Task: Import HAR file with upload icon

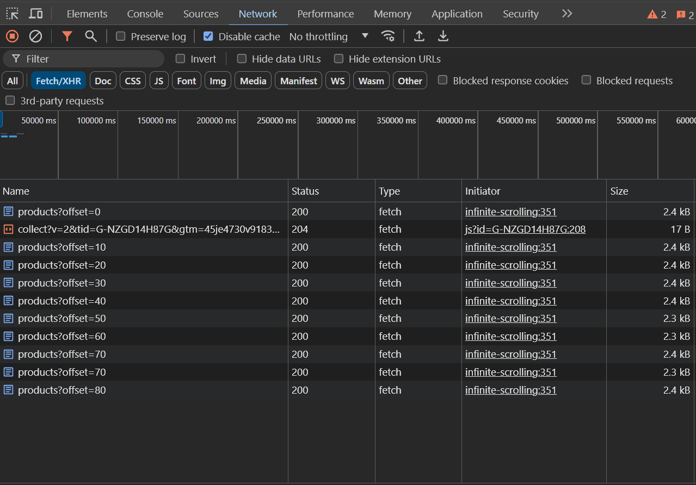Action: click(419, 36)
